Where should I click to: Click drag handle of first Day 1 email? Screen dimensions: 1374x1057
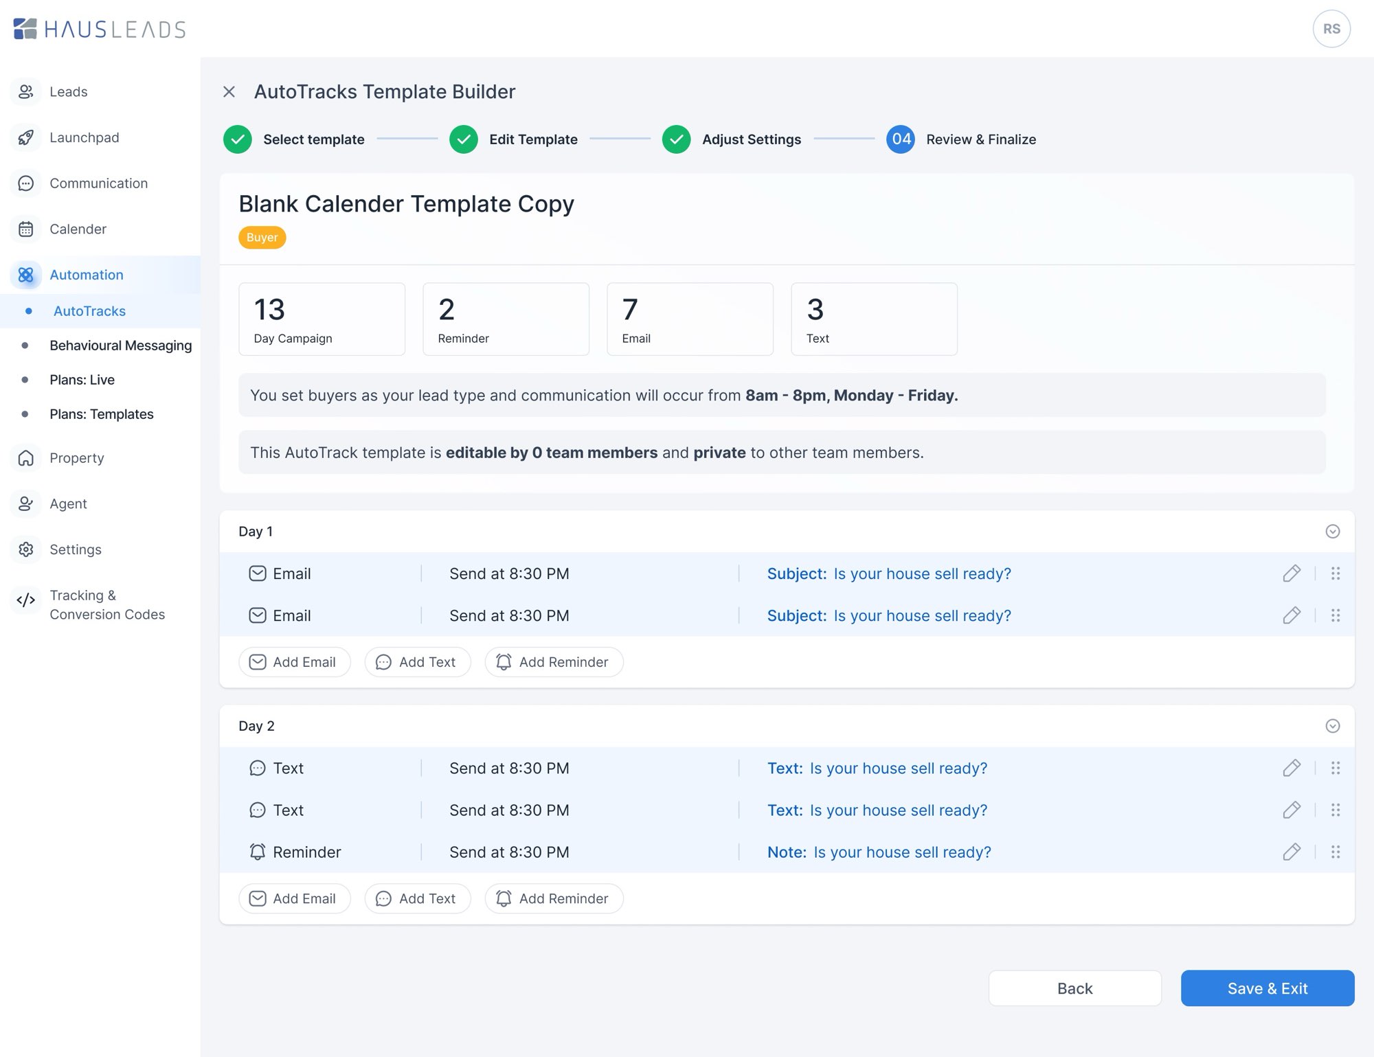1336,573
